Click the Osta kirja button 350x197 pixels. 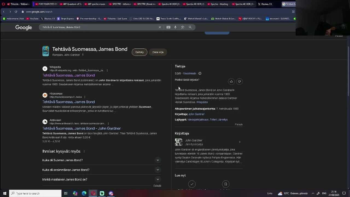click(158, 52)
